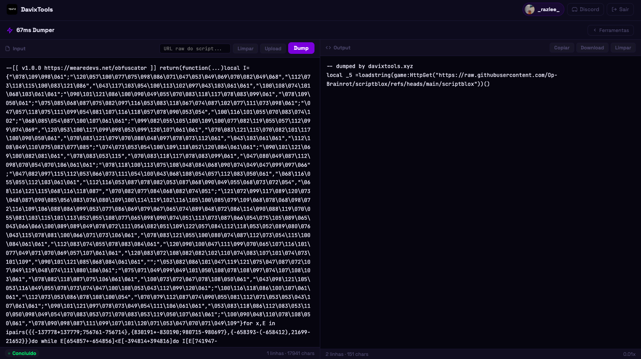Run the Dump button
641x359 pixels.
pyautogui.click(x=301, y=48)
